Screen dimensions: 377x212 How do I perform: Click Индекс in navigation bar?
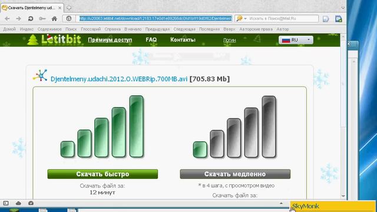[x=27, y=29]
